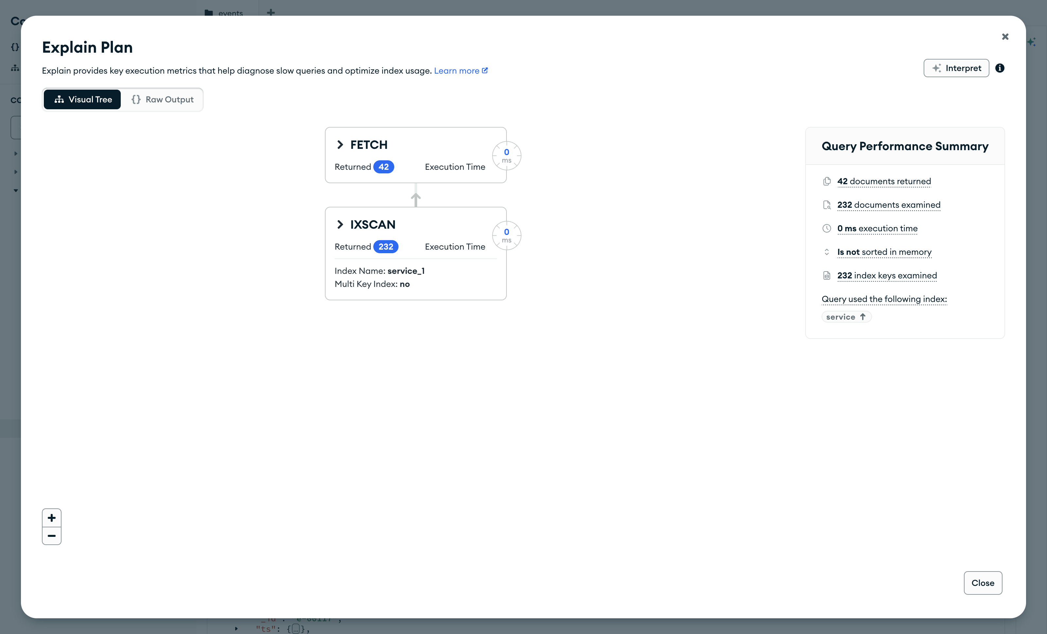Click the Interpret button

click(956, 68)
